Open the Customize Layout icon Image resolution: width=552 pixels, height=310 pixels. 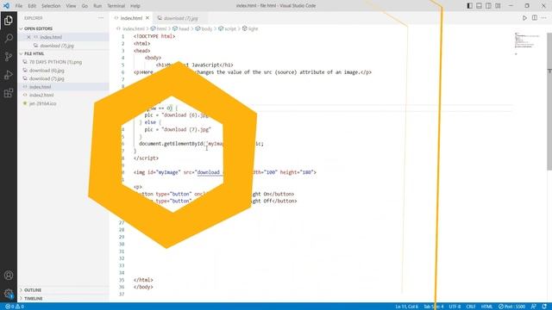pyautogui.click(x=498, y=6)
